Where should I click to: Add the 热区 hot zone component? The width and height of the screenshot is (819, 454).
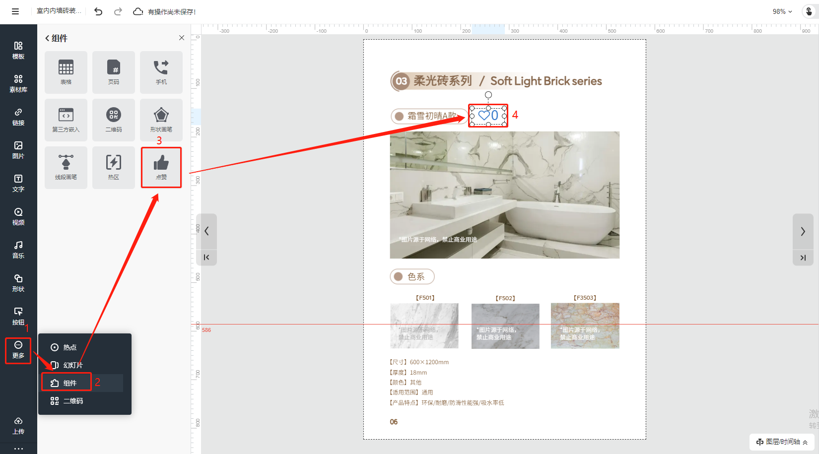[x=114, y=167]
